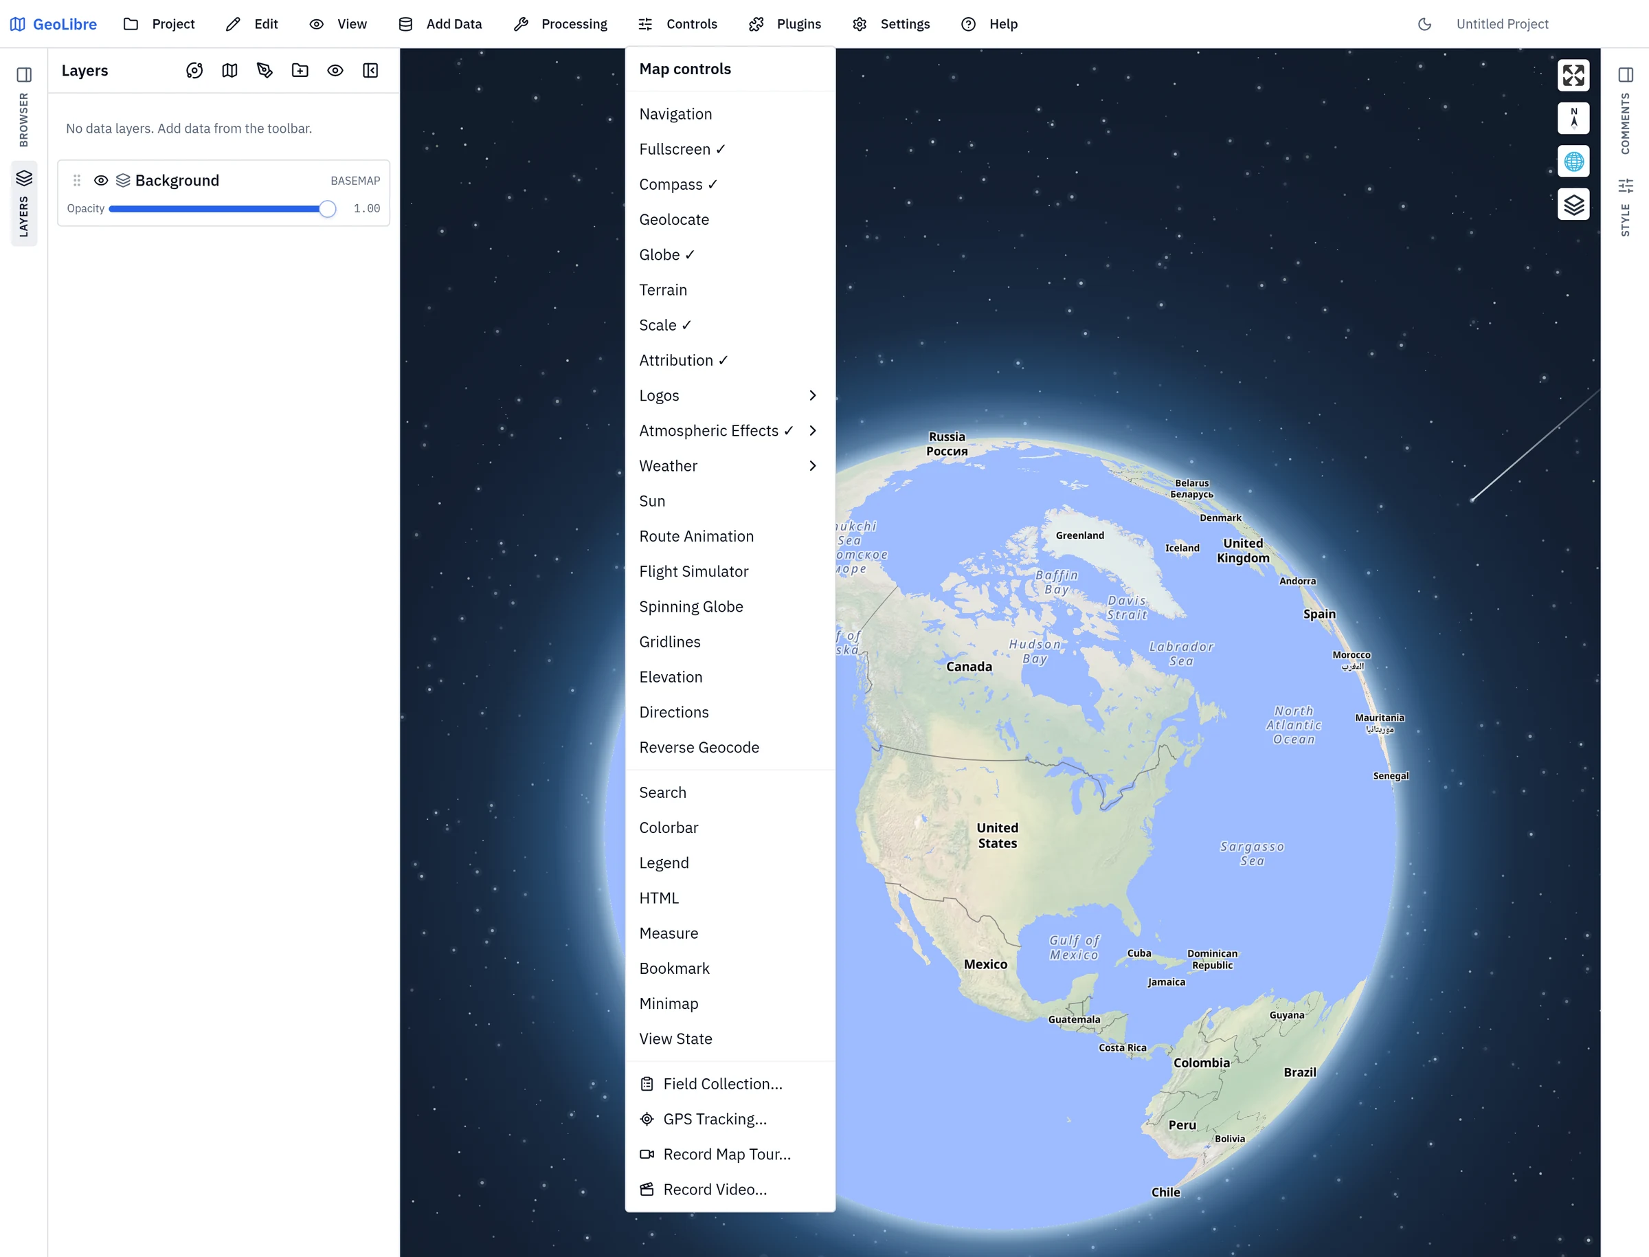This screenshot has width=1649, height=1257.
Task: Choose Colorbar from the menu
Action: coord(730,827)
